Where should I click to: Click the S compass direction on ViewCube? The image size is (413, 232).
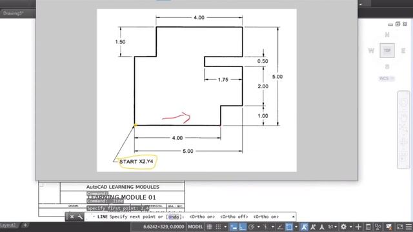[x=387, y=66]
